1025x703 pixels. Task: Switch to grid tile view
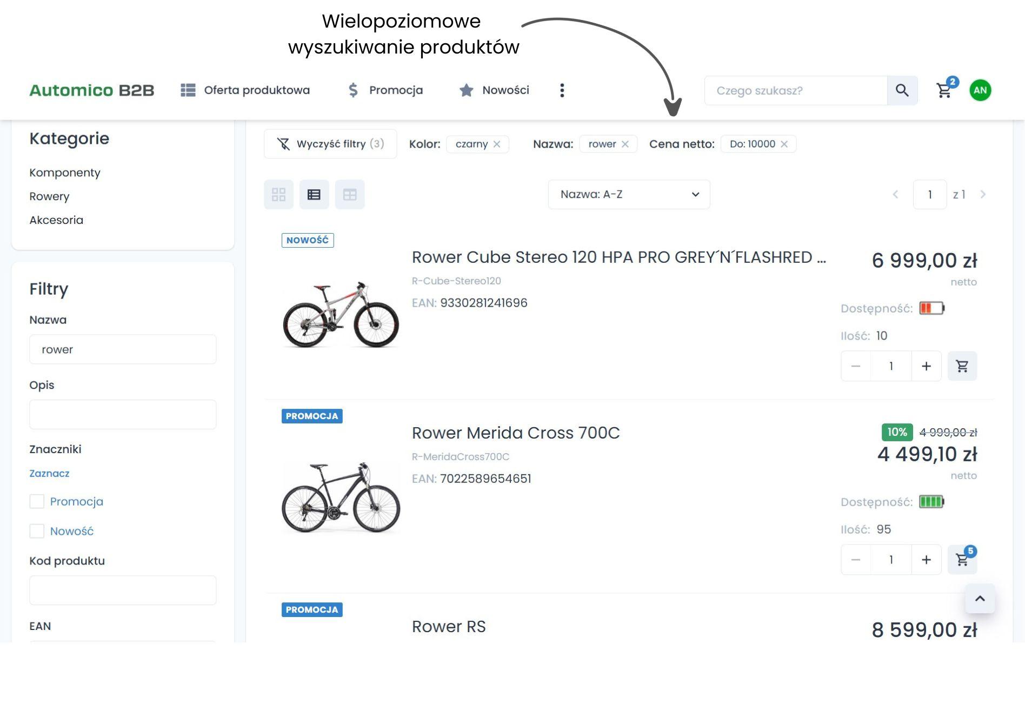[x=278, y=195]
